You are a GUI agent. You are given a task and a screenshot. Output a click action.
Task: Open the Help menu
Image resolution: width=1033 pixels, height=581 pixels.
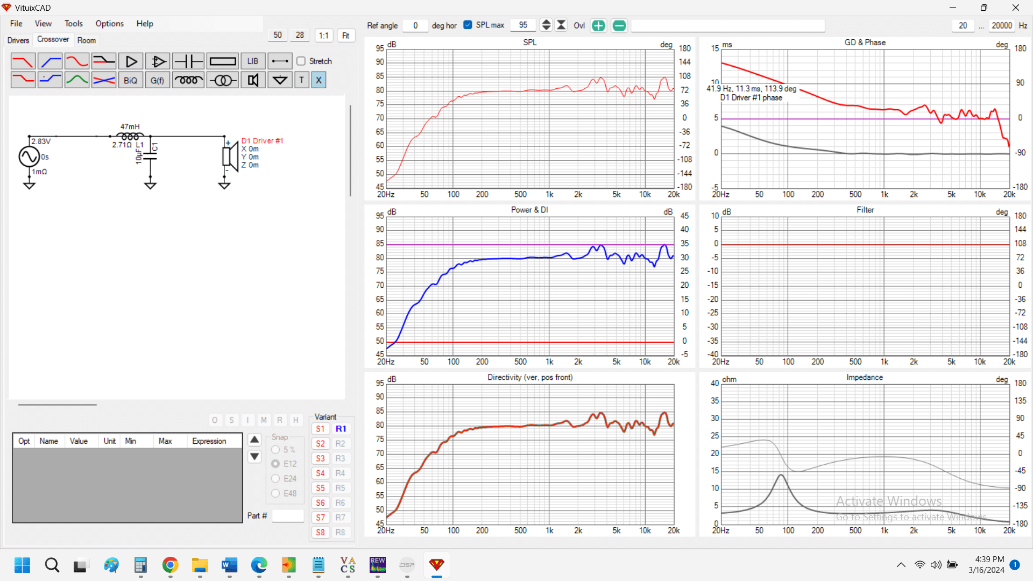(x=145, y=24)
